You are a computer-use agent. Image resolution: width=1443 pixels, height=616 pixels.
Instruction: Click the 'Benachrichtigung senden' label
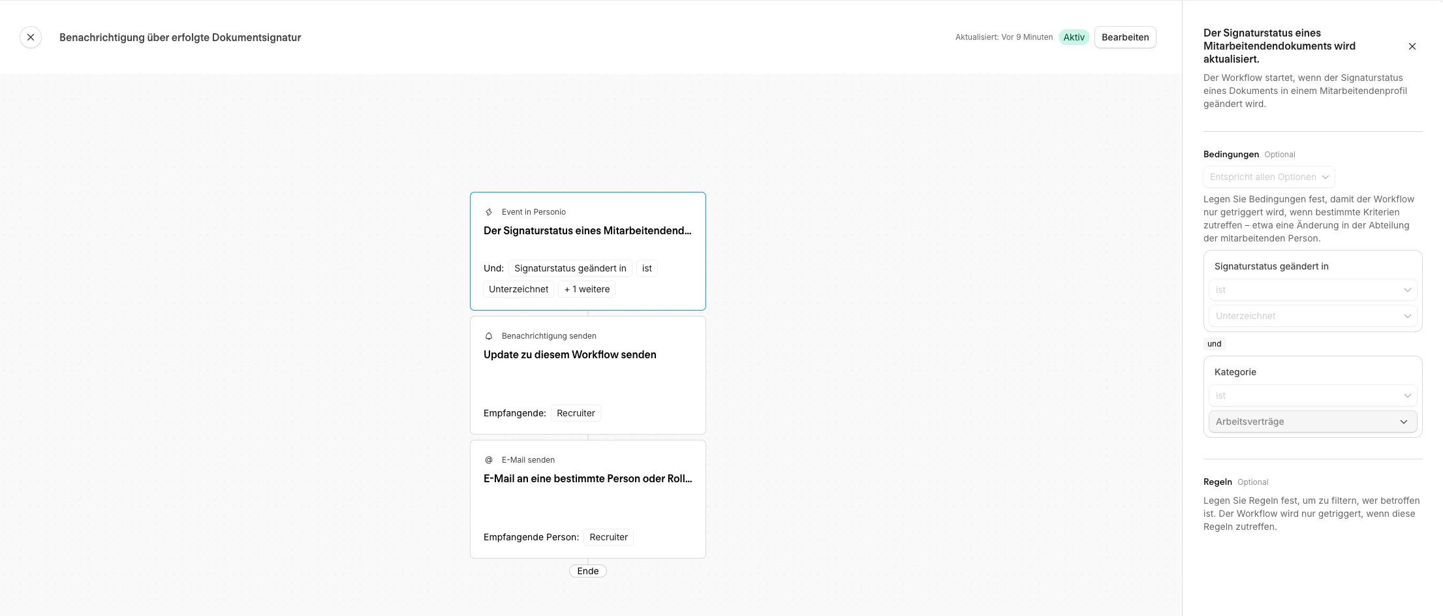[549, 336]
